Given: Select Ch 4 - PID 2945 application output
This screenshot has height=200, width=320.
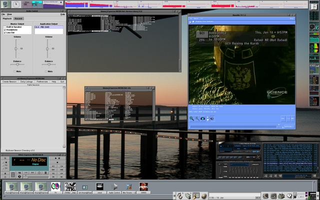Looking at the screenshot, I should 49,27.
